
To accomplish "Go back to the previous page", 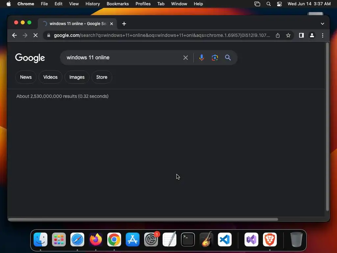I will (14, 35).
